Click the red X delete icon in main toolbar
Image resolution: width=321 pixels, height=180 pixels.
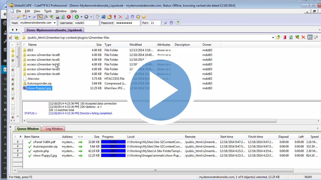click(120, 17)
